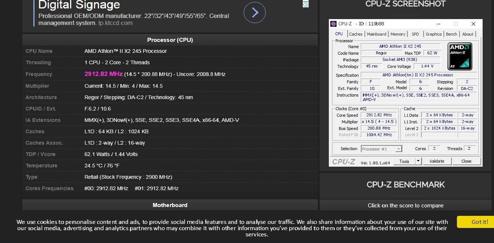Click the Specification field in CPU-Z

[x=418, y=75]
